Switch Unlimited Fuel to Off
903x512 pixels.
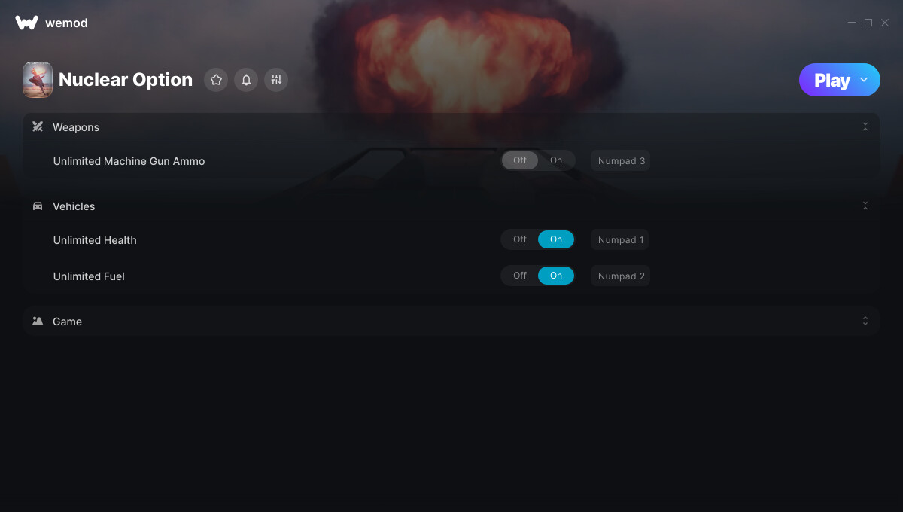pyautogui.click(x=520, y=276)
